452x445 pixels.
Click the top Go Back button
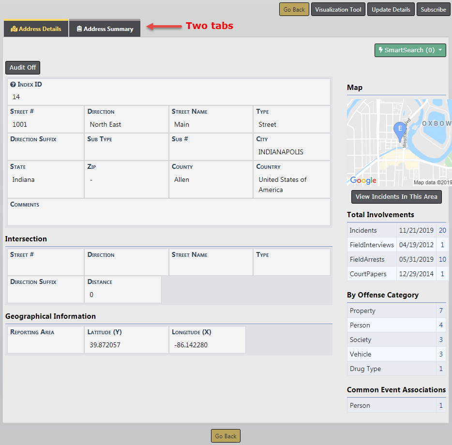[294, 10]
